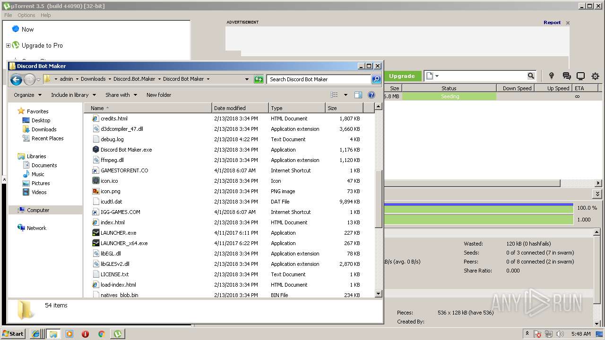Click the uTorrent new document icon
605x340 pixels.
click(x=429, y=76)
